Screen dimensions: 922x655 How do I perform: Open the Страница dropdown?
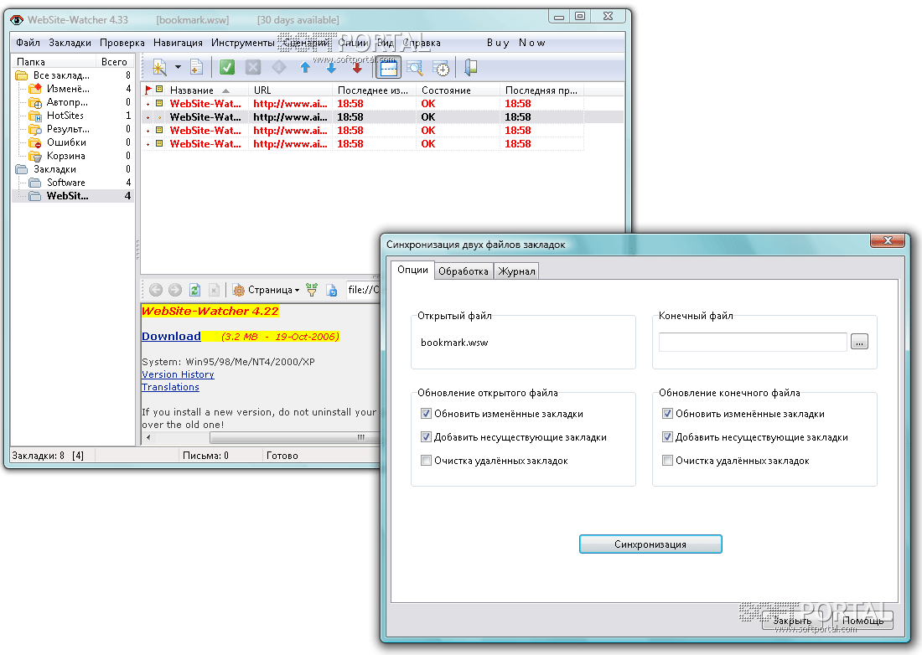(266, 290)
